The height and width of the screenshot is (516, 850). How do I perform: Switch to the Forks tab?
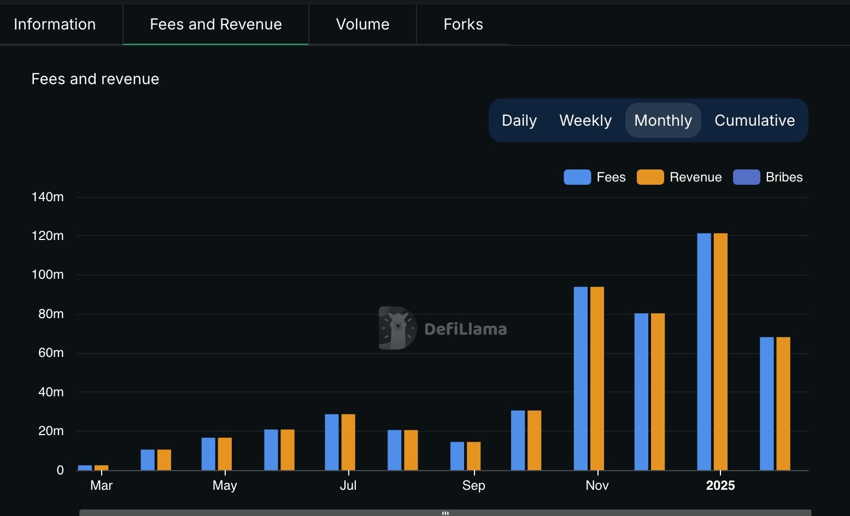click(463, 24)
